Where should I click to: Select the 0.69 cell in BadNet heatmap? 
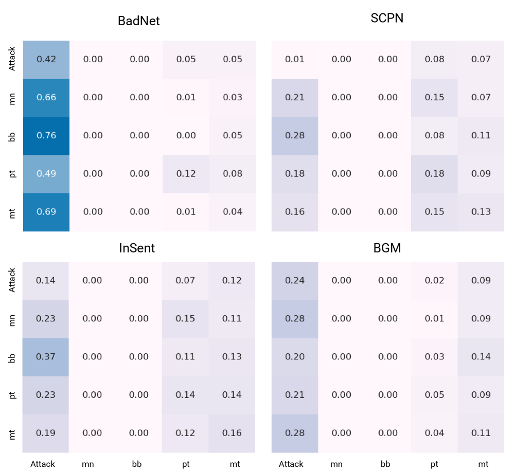coord(46,212)
